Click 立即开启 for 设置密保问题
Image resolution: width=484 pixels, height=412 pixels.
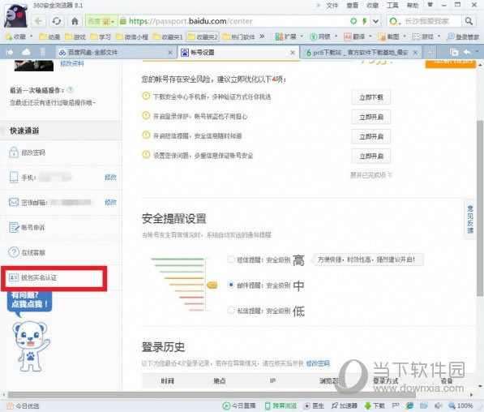tap(371, 157)
